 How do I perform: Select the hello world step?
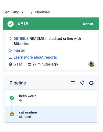click(x=51, y=98)
